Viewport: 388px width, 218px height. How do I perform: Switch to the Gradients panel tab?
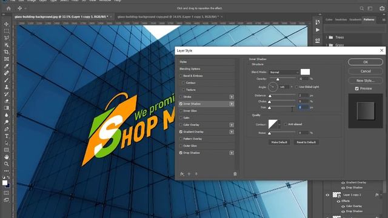pyautogui.click(x=355, y=19)
